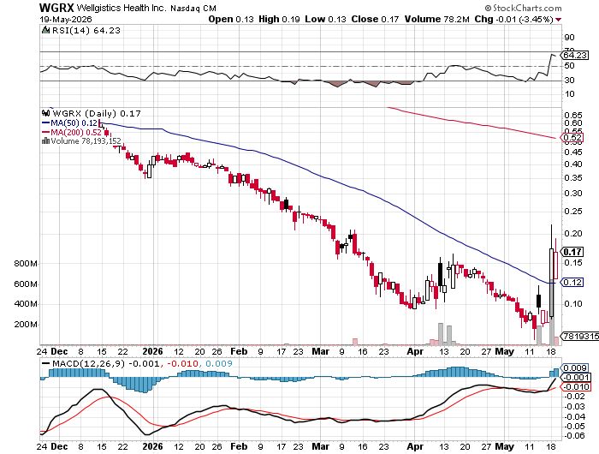Click the Volume 78,193,152 legend label
Image resolution: width=599 pixels, height=454 pixels.
[x=86, y=141]
